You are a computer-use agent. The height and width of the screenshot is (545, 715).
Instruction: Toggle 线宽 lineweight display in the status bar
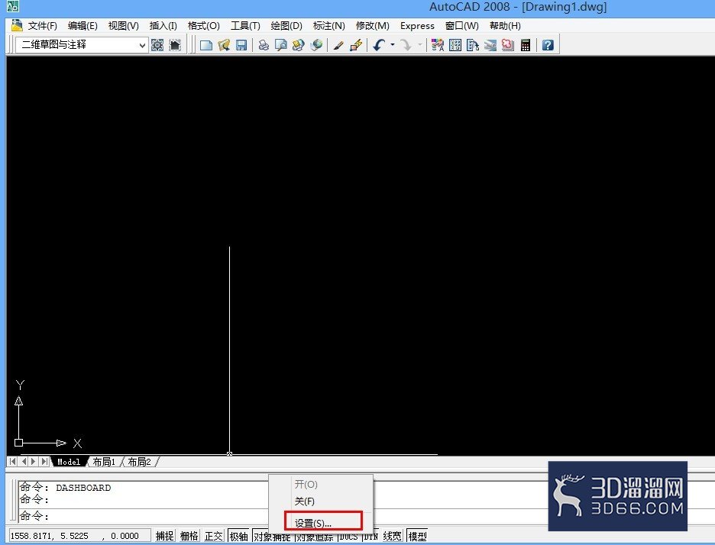[x=392, y=536]
